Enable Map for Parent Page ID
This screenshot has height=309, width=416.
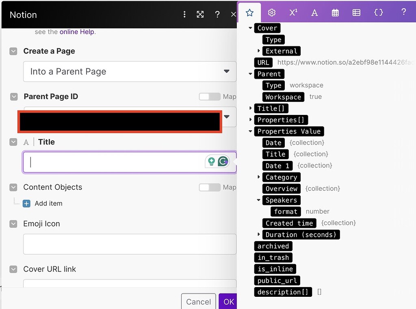[x=210, y=97]
